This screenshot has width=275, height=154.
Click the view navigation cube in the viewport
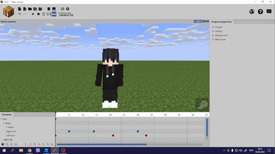[202, 105]
